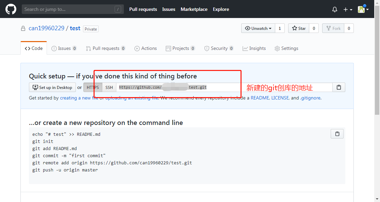Switch to the Settings tab

286,49
